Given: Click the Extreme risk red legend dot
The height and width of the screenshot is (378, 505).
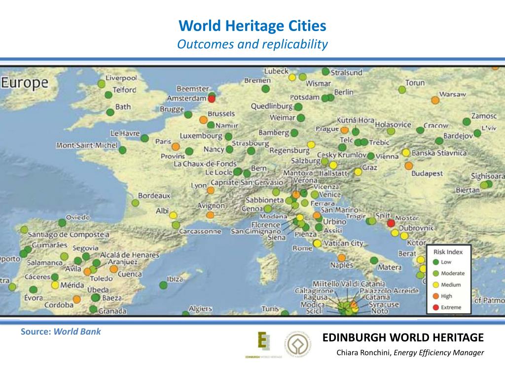Looking at the screenshot, I should pyautogui.click(x=436, y=307).
